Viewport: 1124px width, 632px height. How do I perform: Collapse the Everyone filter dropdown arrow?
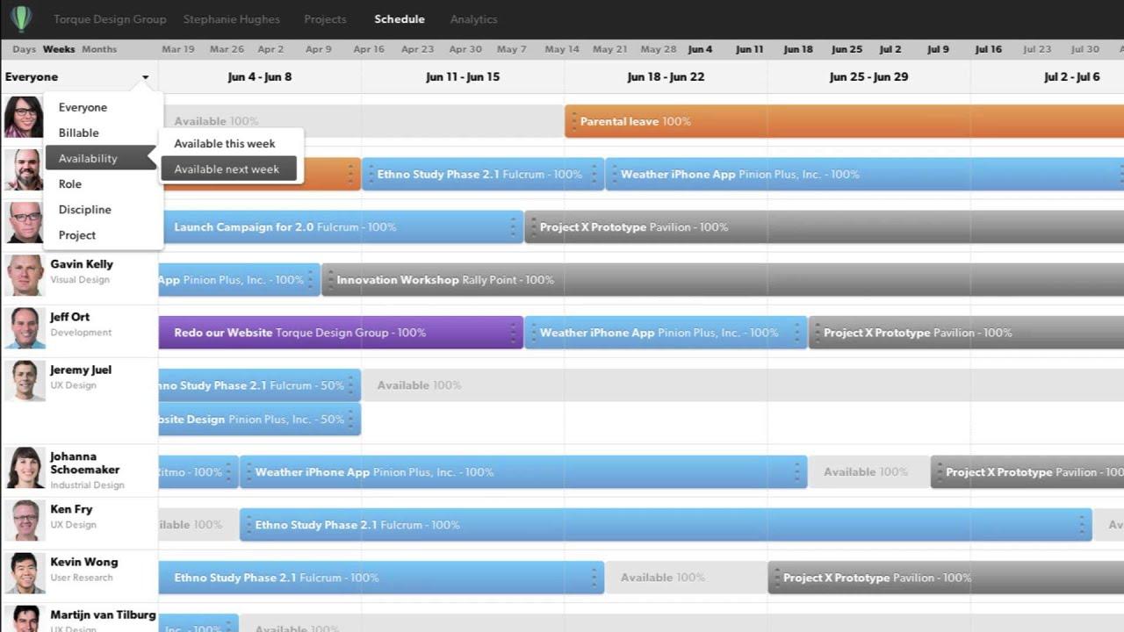click(x=145, y=77)
